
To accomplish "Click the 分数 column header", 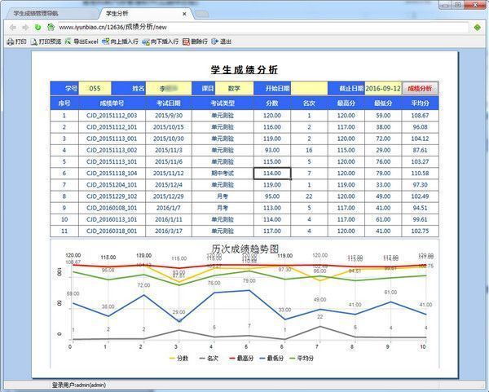I will coord(272,104).
